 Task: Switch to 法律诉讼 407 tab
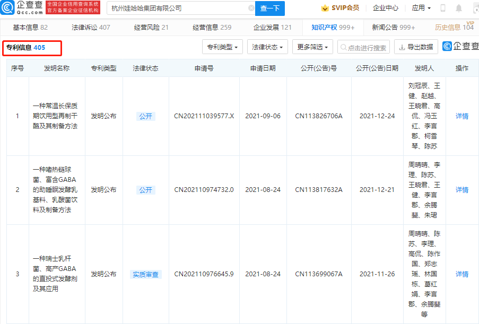[x=91, y=28]
